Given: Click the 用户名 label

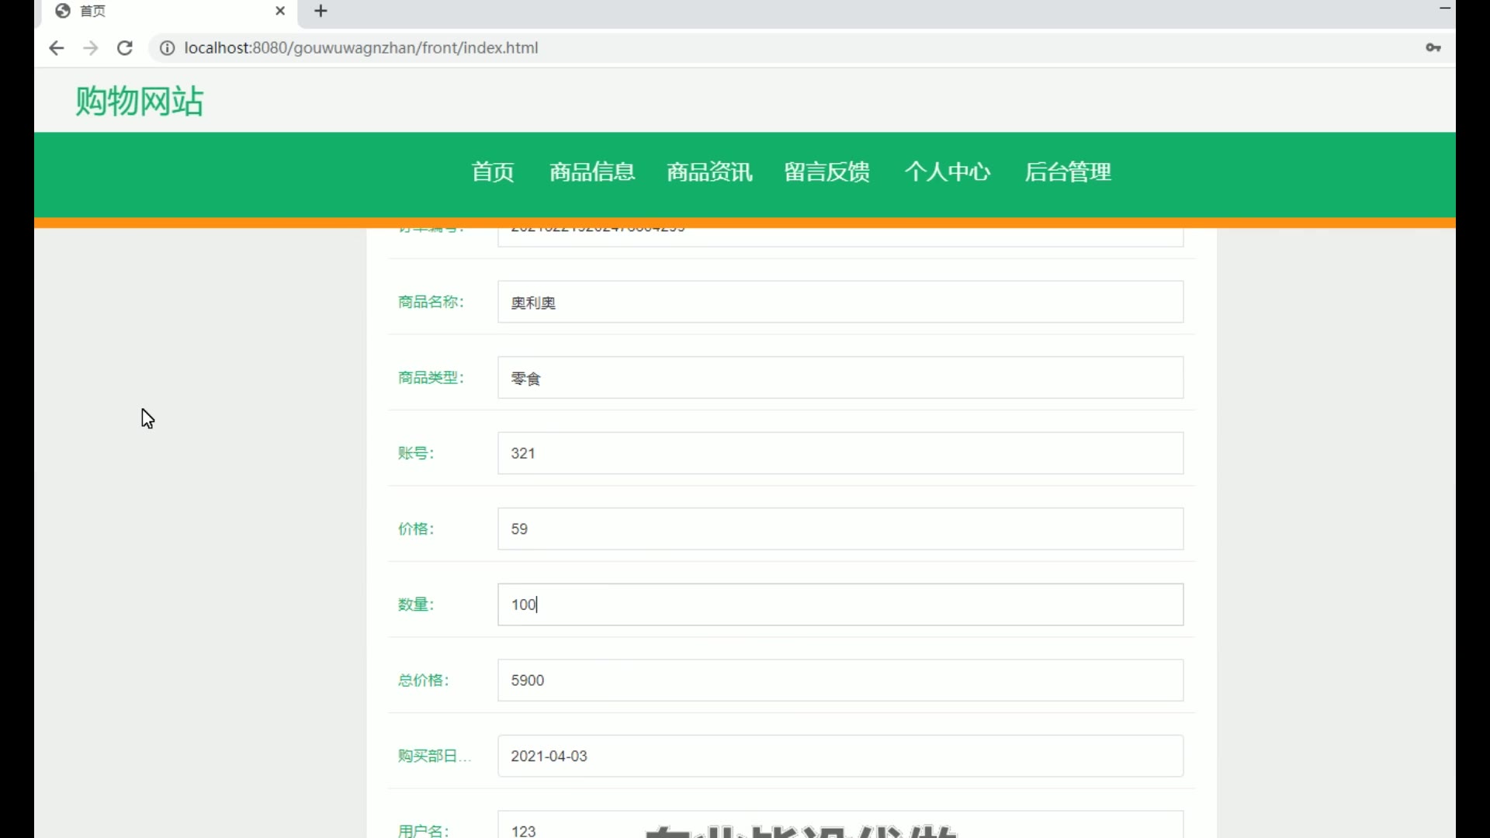Looking at the screenshot, I should click(x=423, y=830).
